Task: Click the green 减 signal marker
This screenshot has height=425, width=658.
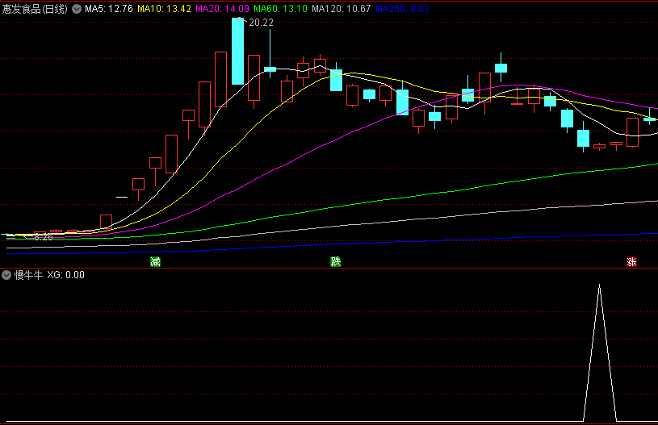Action: [155, 262]
